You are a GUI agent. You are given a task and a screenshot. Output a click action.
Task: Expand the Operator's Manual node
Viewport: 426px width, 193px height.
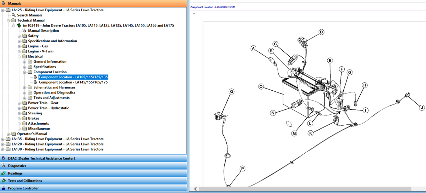[x=9, y=134]
